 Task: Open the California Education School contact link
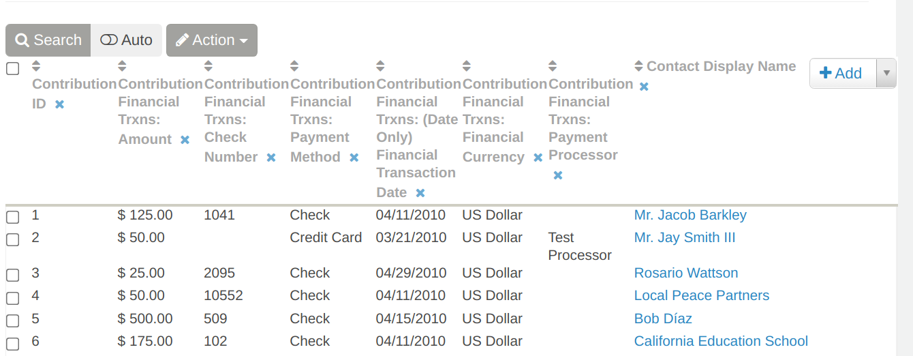tap(721, 341)
